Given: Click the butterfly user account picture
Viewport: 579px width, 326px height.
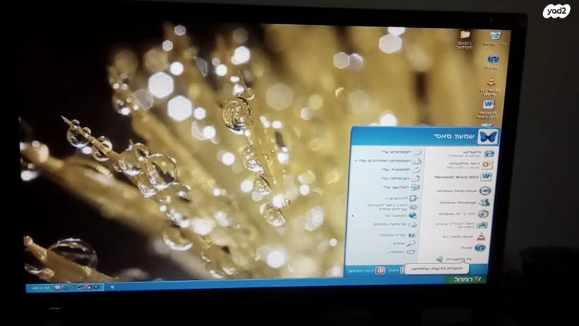Looking at the screenshot, I should (x=488, y=137).
